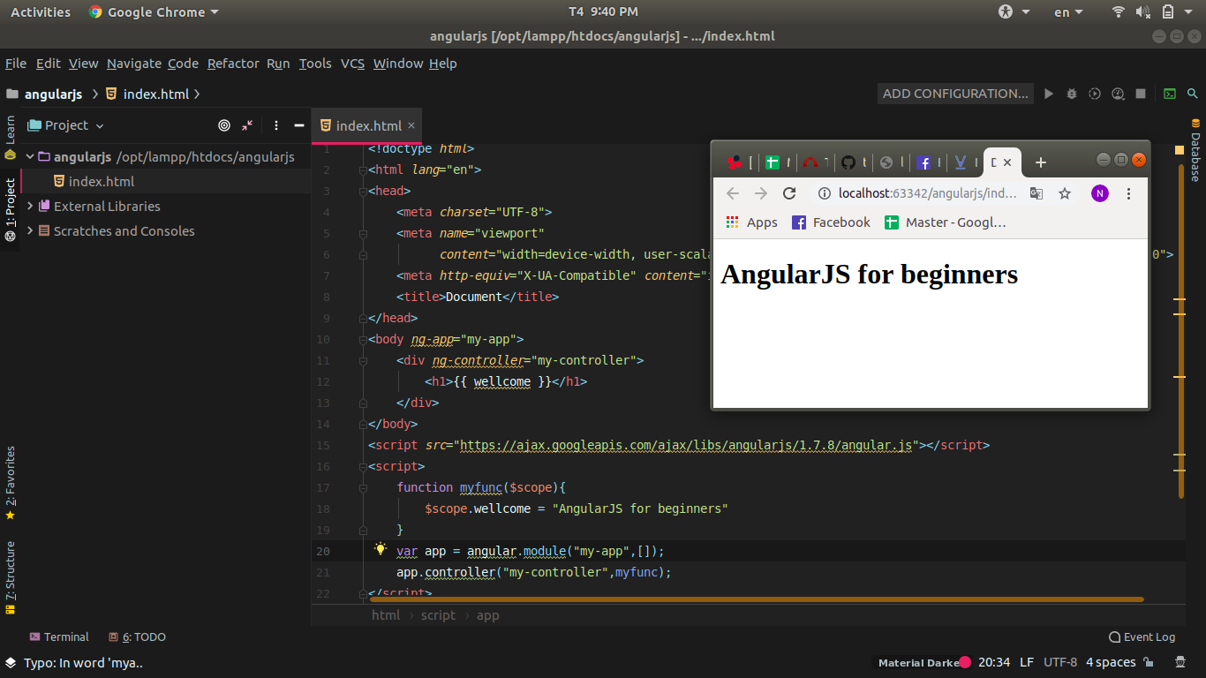Image resolution: width=1206 pixels, height=678 pixels.
Task: Open Terminal via green toolbar icon
Action: [1170, 94]
